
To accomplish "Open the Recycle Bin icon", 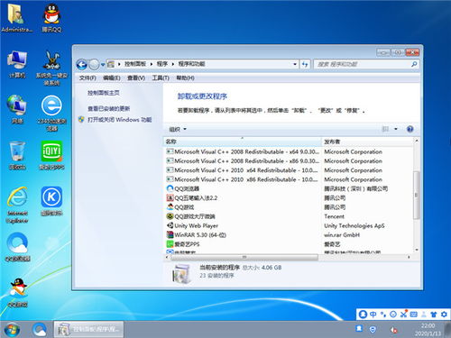I will (x=17, y=156).
